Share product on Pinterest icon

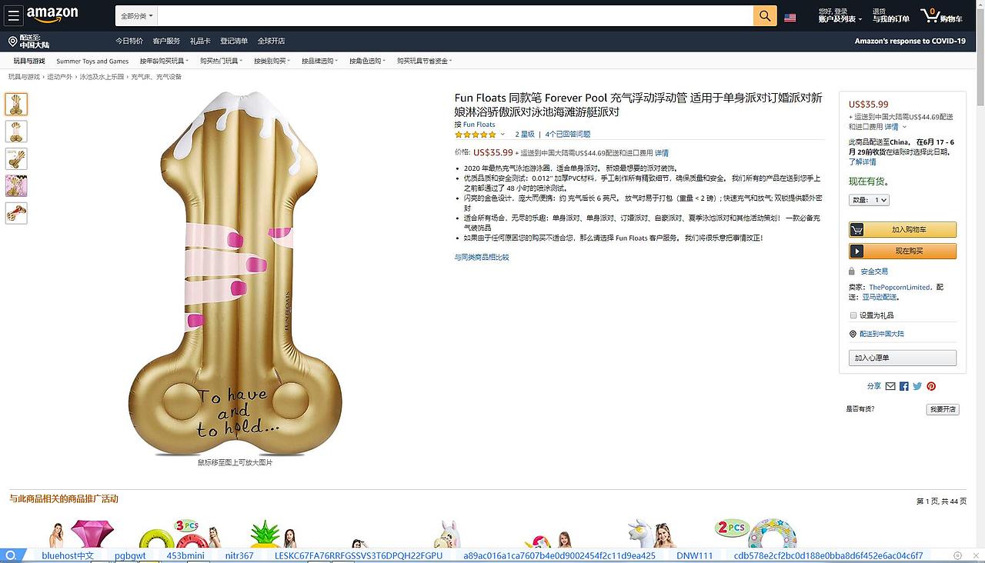[931, 386]
